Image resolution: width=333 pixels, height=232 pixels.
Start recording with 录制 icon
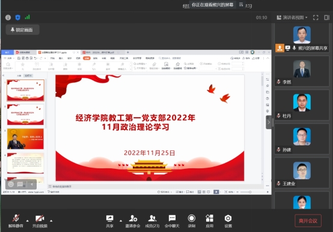tap(192, 221)
